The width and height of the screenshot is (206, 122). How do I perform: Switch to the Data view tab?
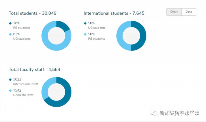(x=189, y=12)
